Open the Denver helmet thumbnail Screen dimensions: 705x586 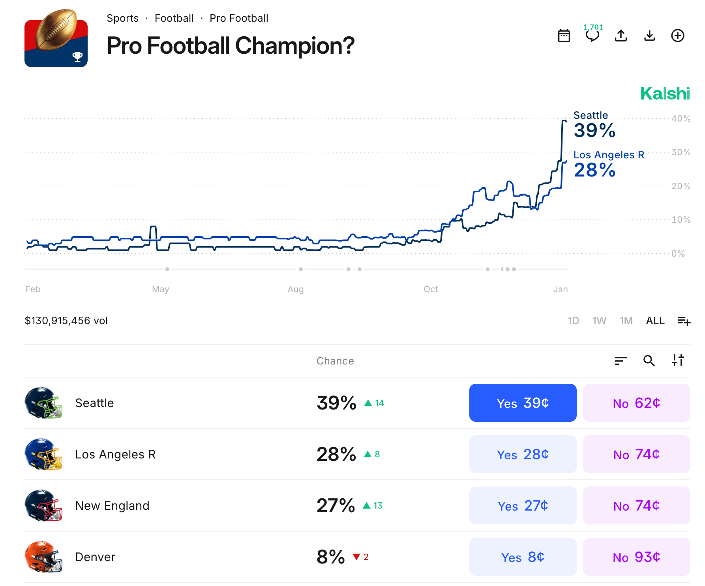(x=43, y=557)
